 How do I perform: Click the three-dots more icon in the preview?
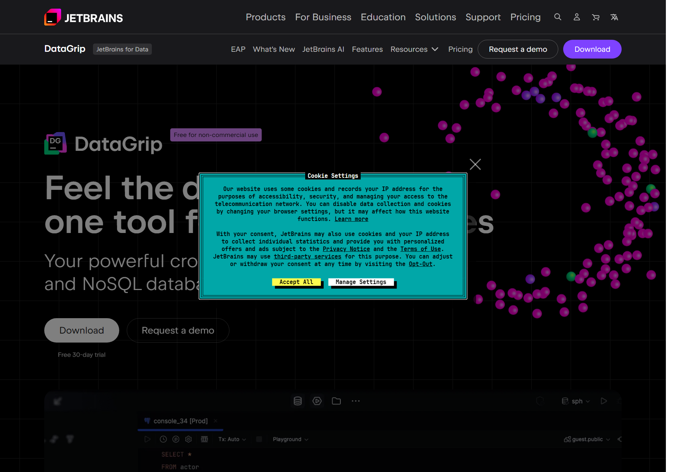click(x=356, y=401)
